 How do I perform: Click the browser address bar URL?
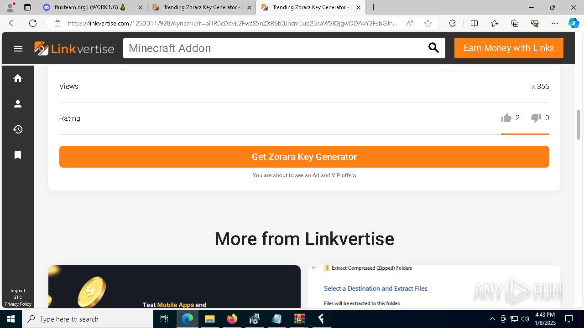coord(233,23)
